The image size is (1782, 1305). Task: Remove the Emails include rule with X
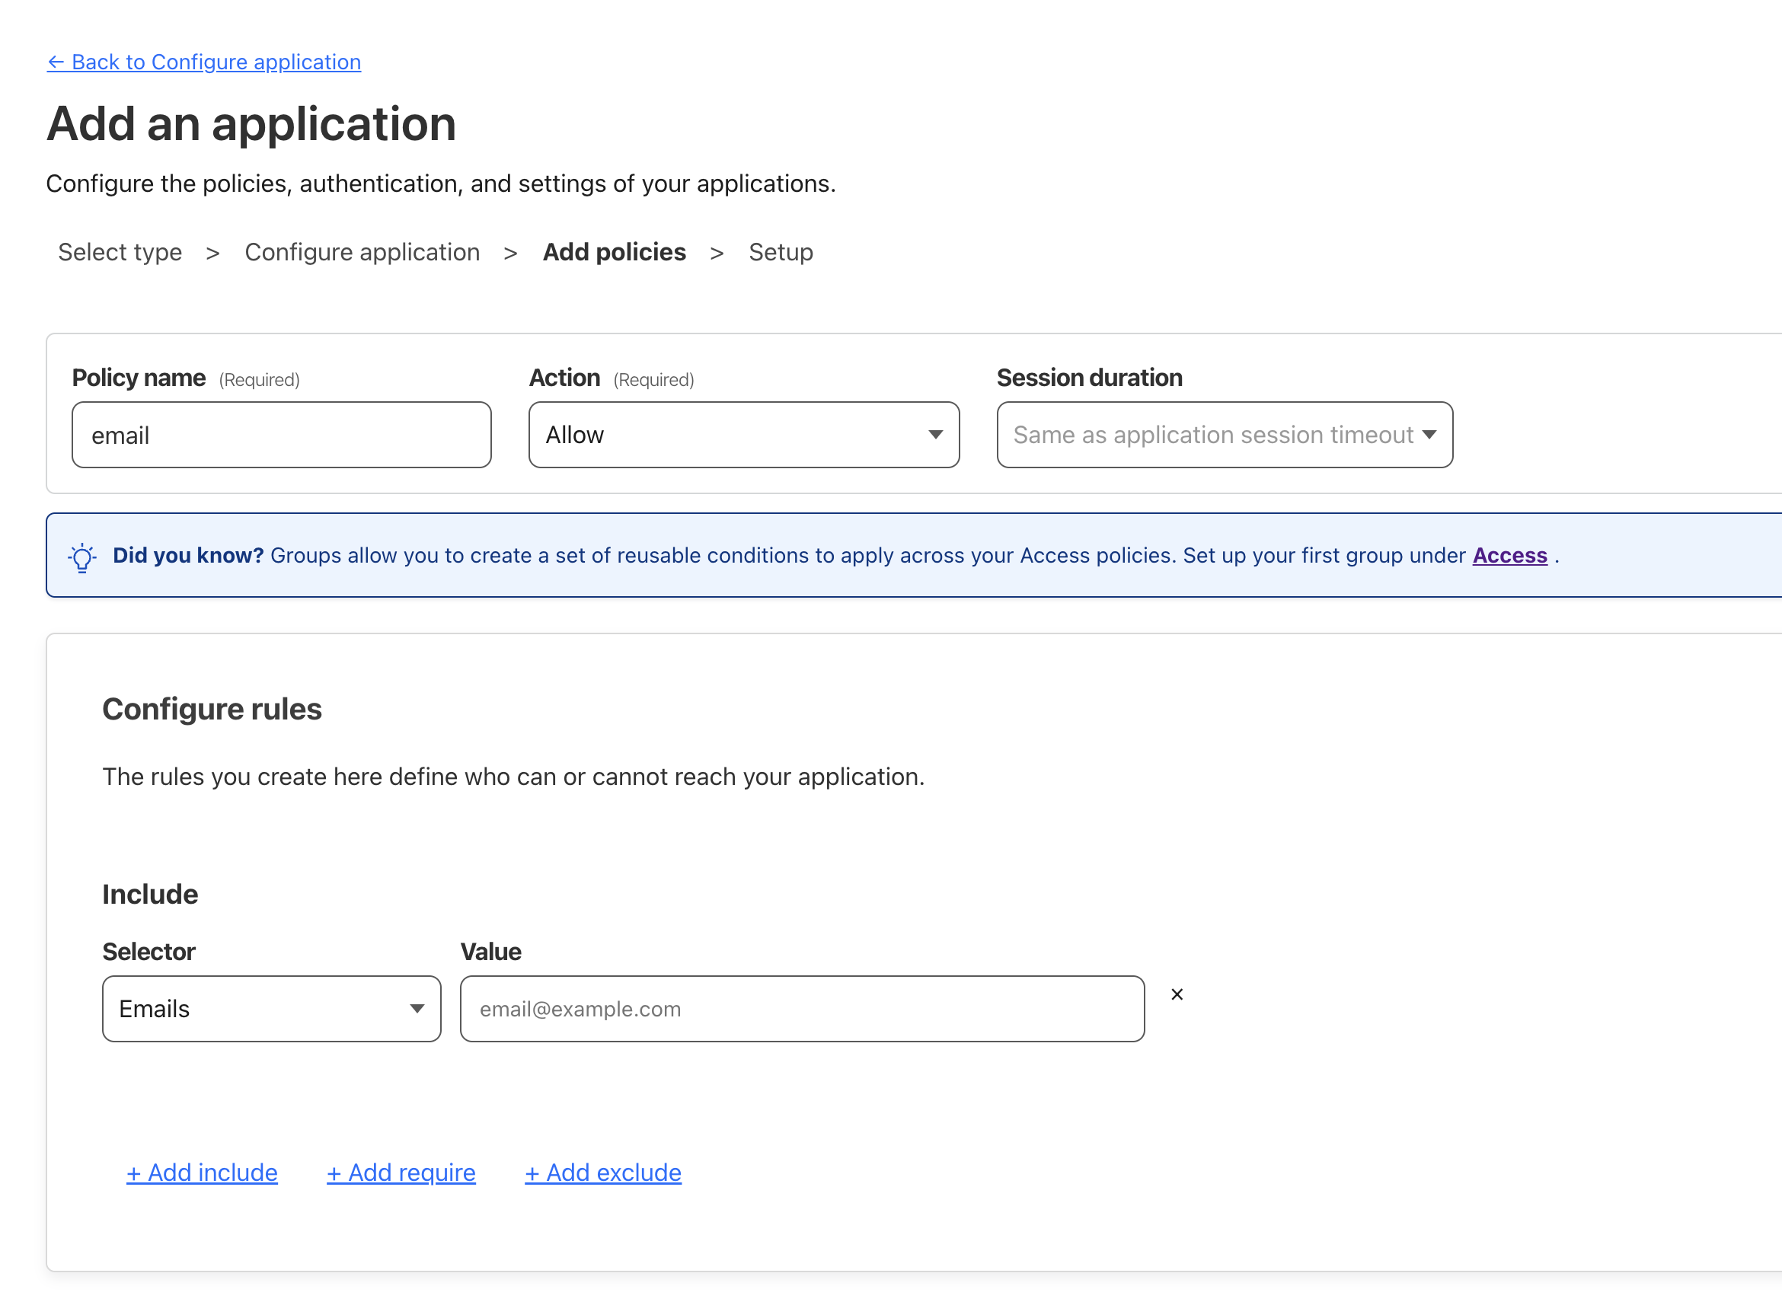coord(1176,994)
